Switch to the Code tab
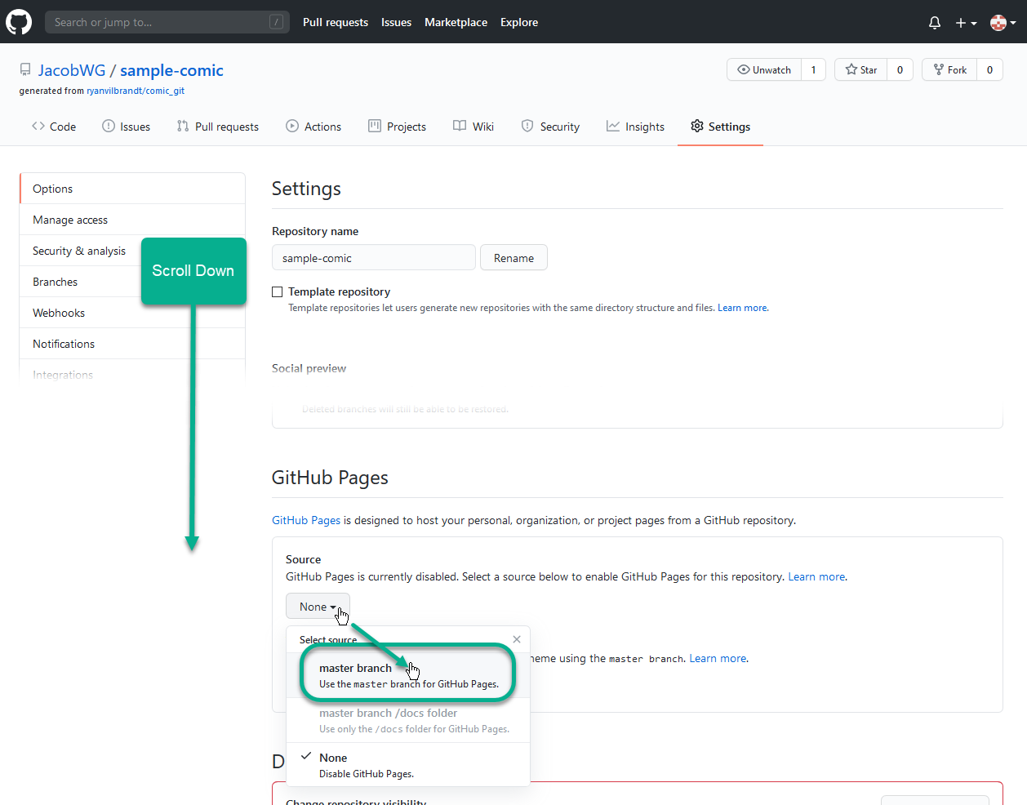This screenshot has width=1027, height=805. point(54,127)
